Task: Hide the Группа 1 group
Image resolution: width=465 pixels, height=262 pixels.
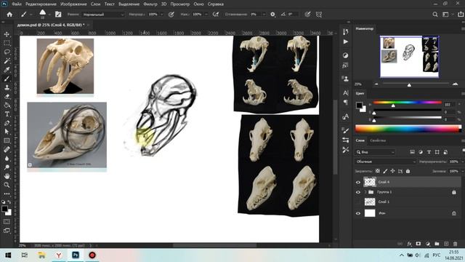Action: 358,192
